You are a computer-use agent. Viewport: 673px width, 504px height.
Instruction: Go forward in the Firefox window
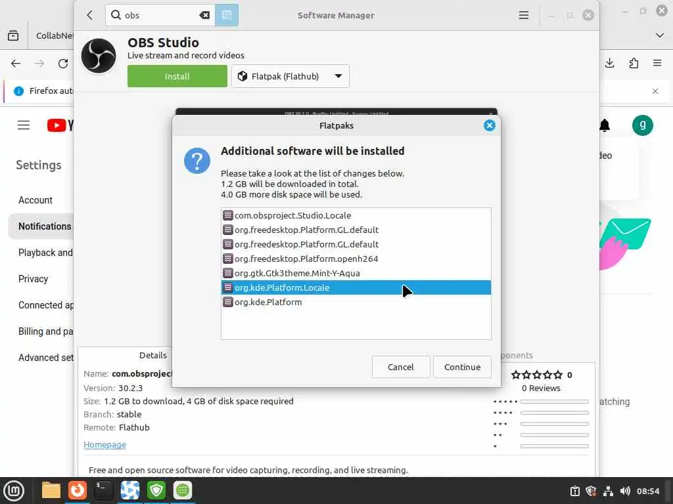tap(39, 64)
